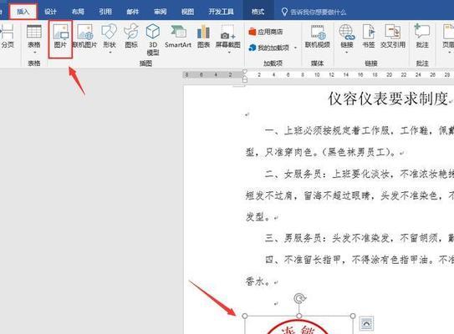The height and width of the screenshot is (334, 454).
Task: Switch to the 设计 tab
Action: pos(50,12)
